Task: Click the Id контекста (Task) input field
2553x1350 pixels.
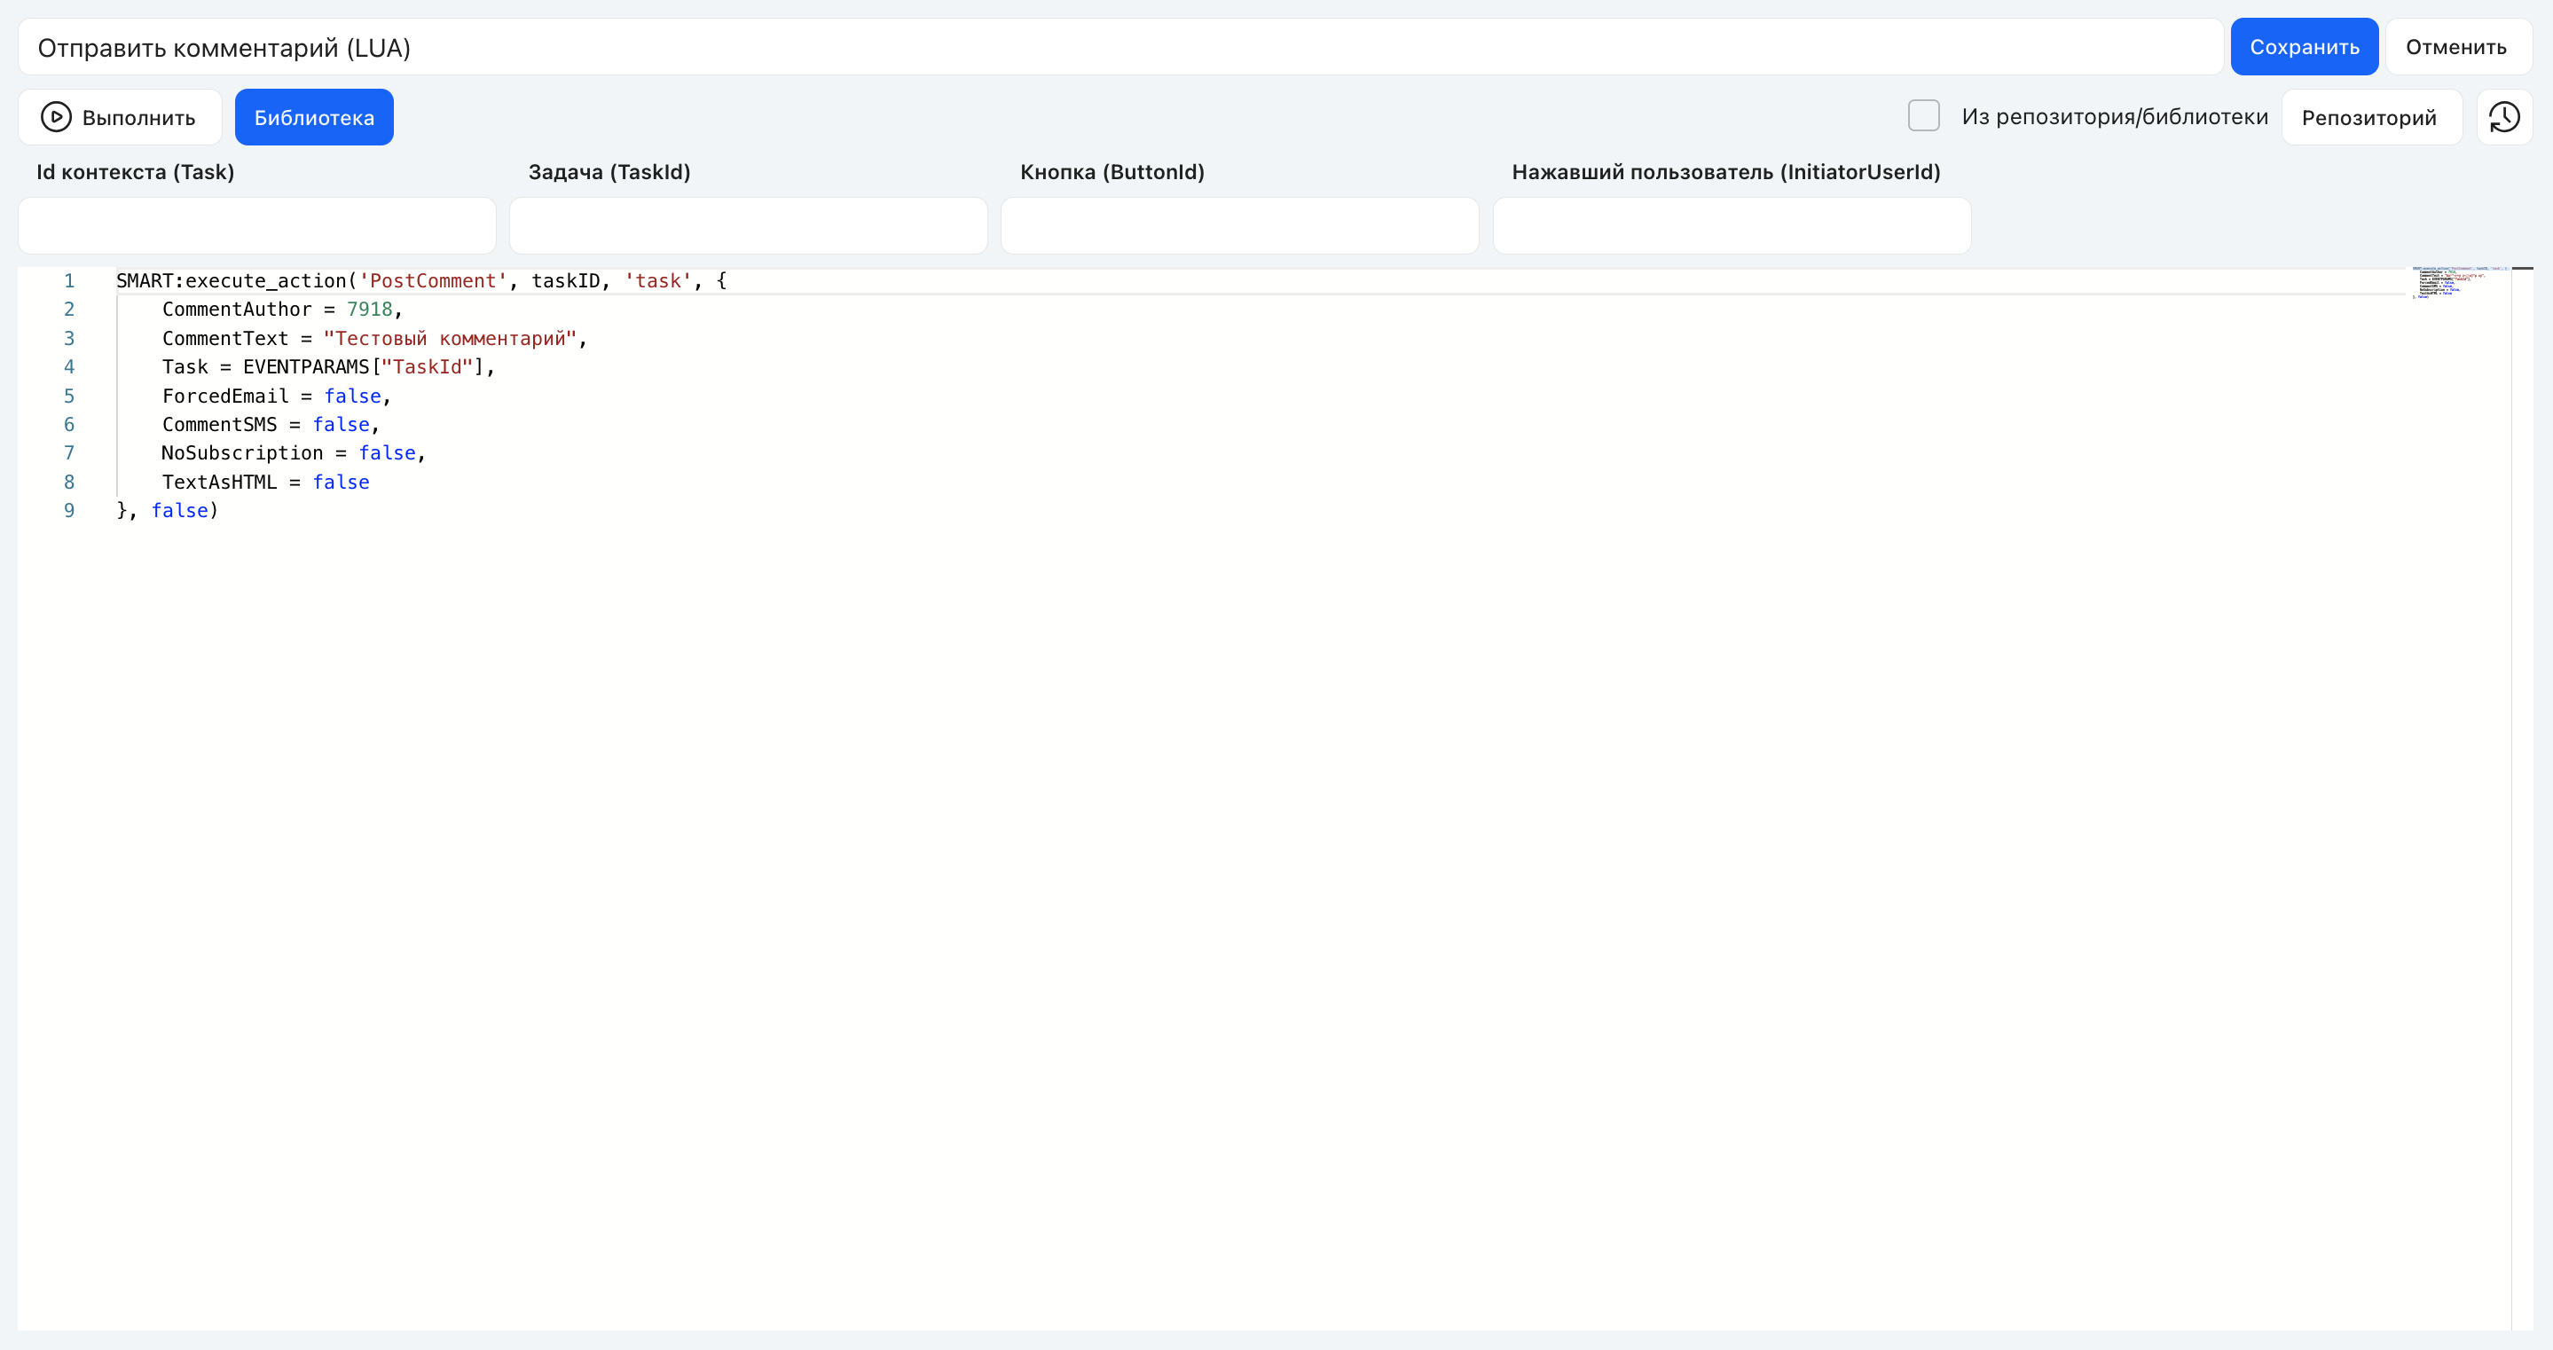Action: click(256, 226)
